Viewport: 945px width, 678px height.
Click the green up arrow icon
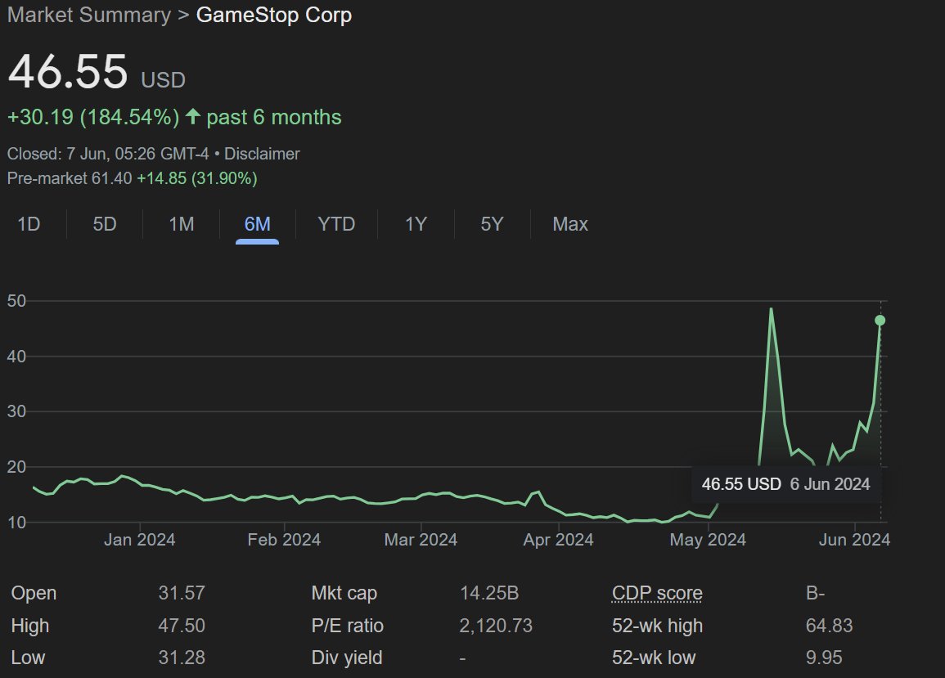193,115
